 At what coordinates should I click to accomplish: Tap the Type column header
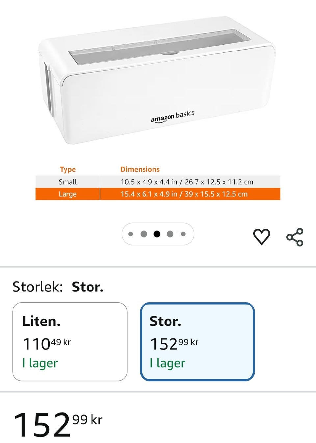point(68,169)
